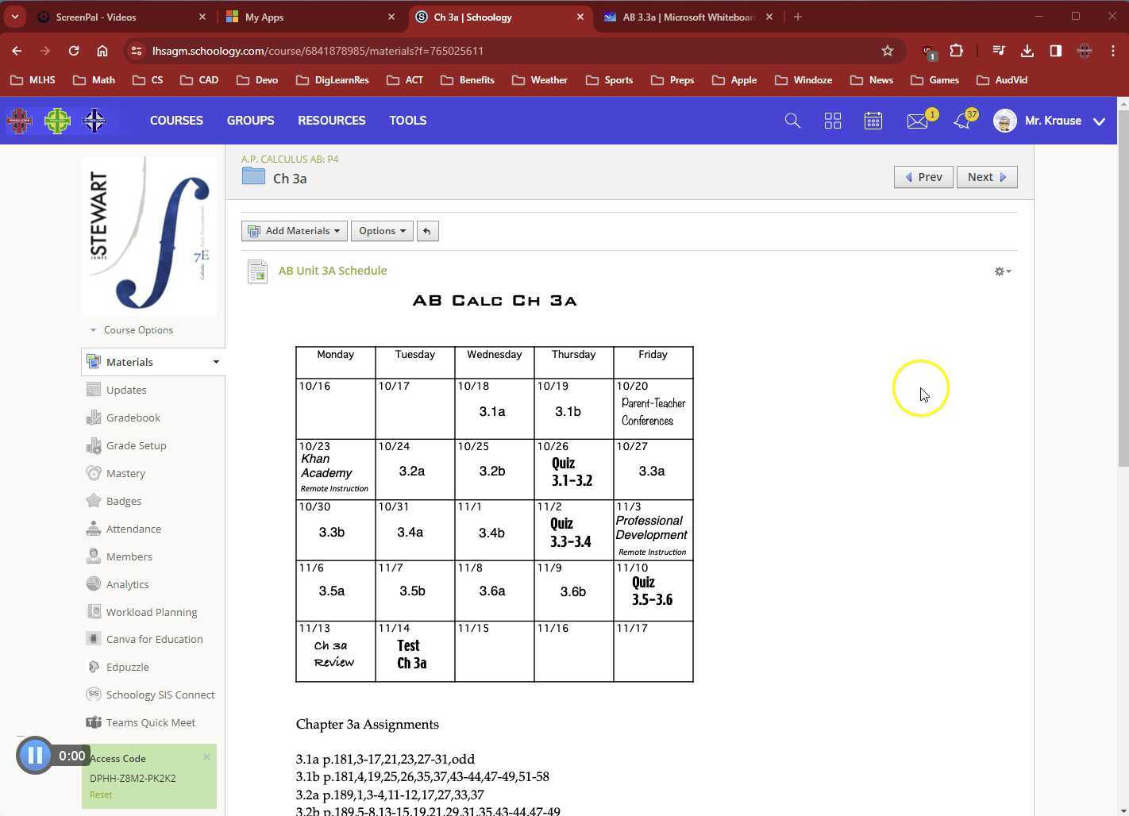Viewport: 1129px width, 816px height.
Task: Open the messages envelope
Action: pyautogui.click(x=918, y=120)
